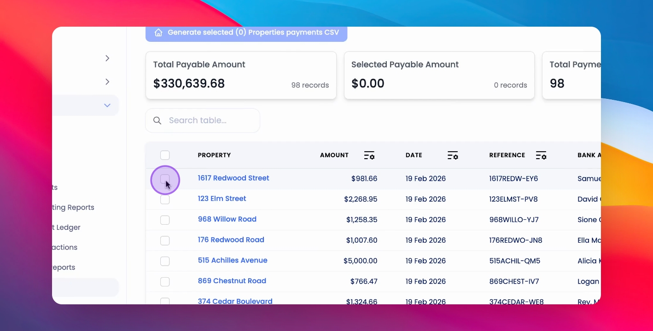Check the 869 Chestnut Road row

(165, 282)
